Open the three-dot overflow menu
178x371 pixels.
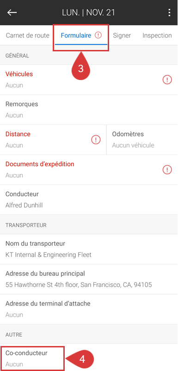[169, 12]
